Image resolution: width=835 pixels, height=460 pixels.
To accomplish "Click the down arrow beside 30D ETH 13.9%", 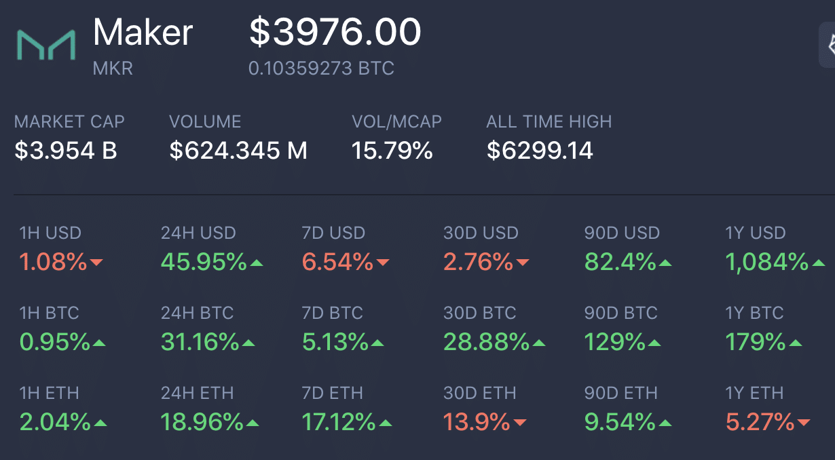I will click(x=520, y=423).
